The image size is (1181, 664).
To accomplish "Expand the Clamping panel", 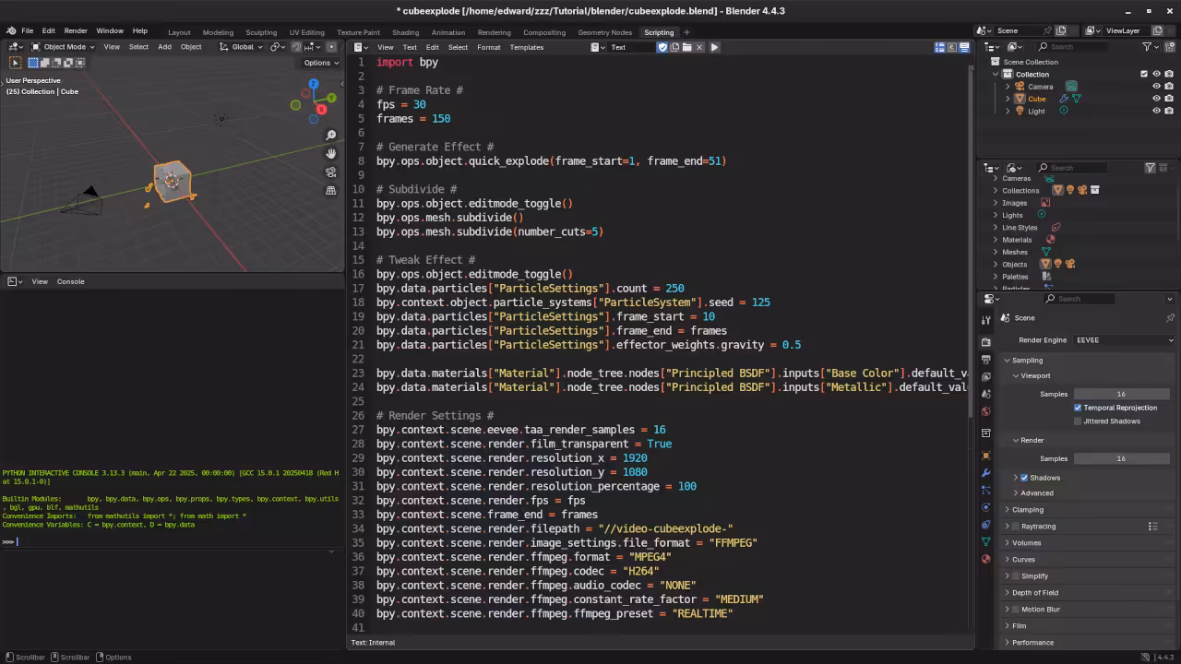I will click(x=1027, y=510).
